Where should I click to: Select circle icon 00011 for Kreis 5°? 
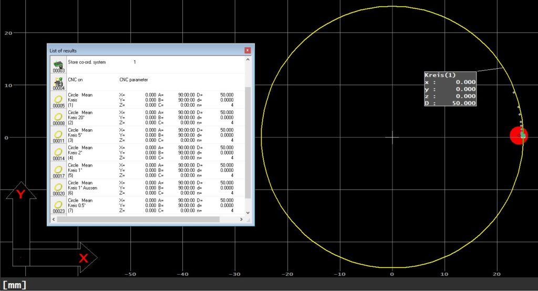click(x=58, y=135)
